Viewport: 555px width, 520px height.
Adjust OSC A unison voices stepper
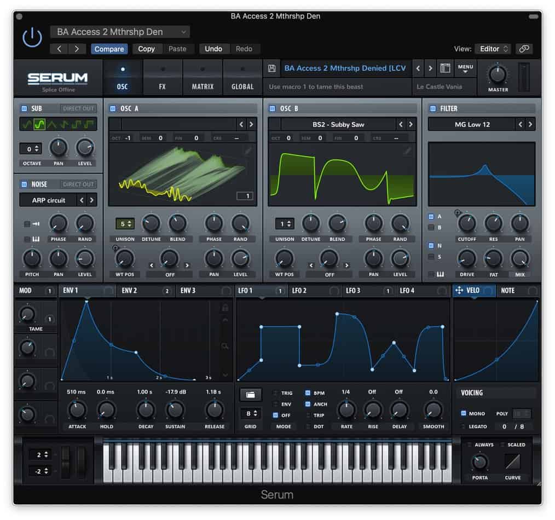click(x=125, y=224)
